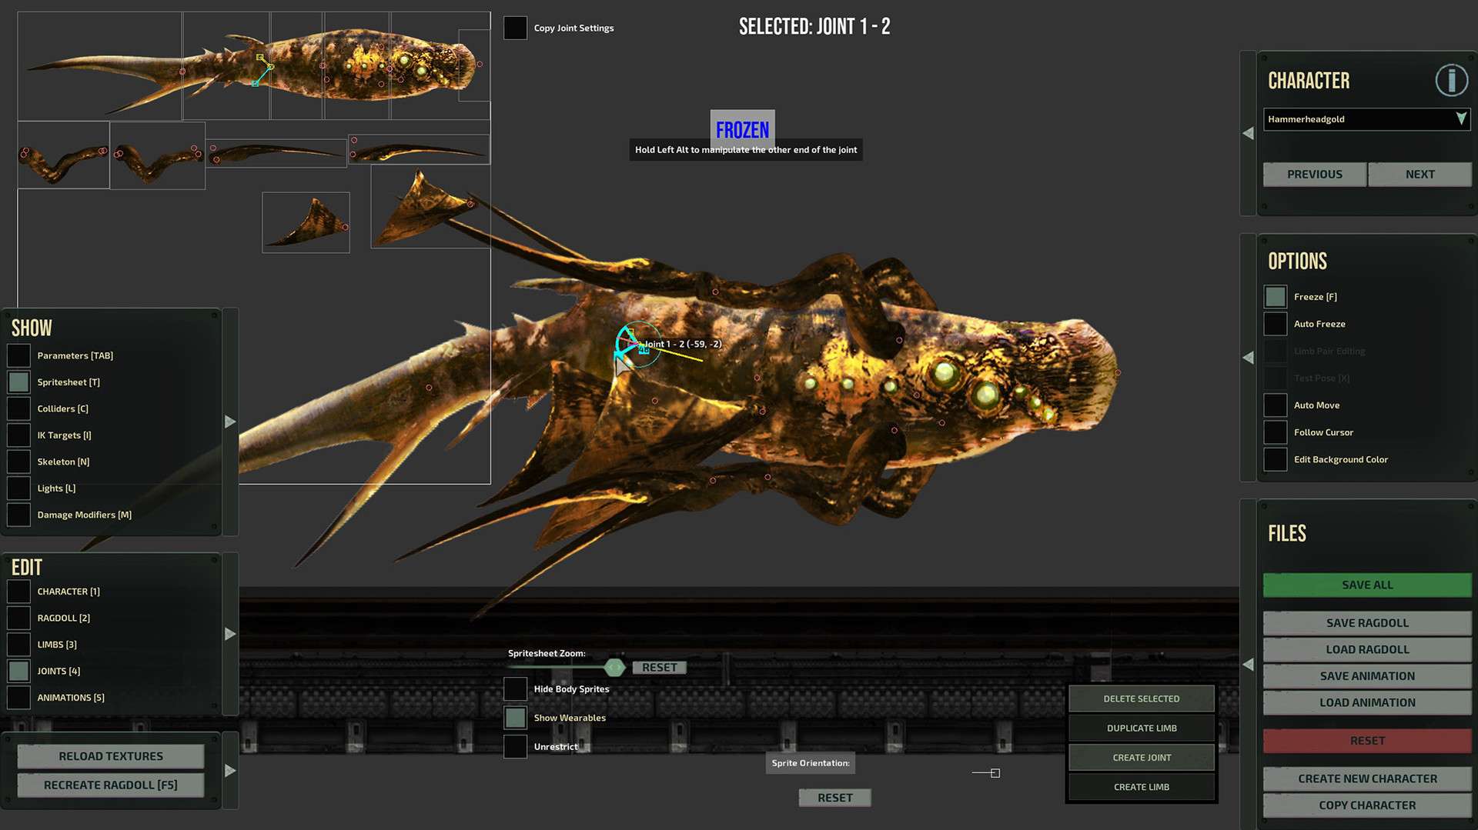Click the CREATE JOINT button

tap(1141, 758)
